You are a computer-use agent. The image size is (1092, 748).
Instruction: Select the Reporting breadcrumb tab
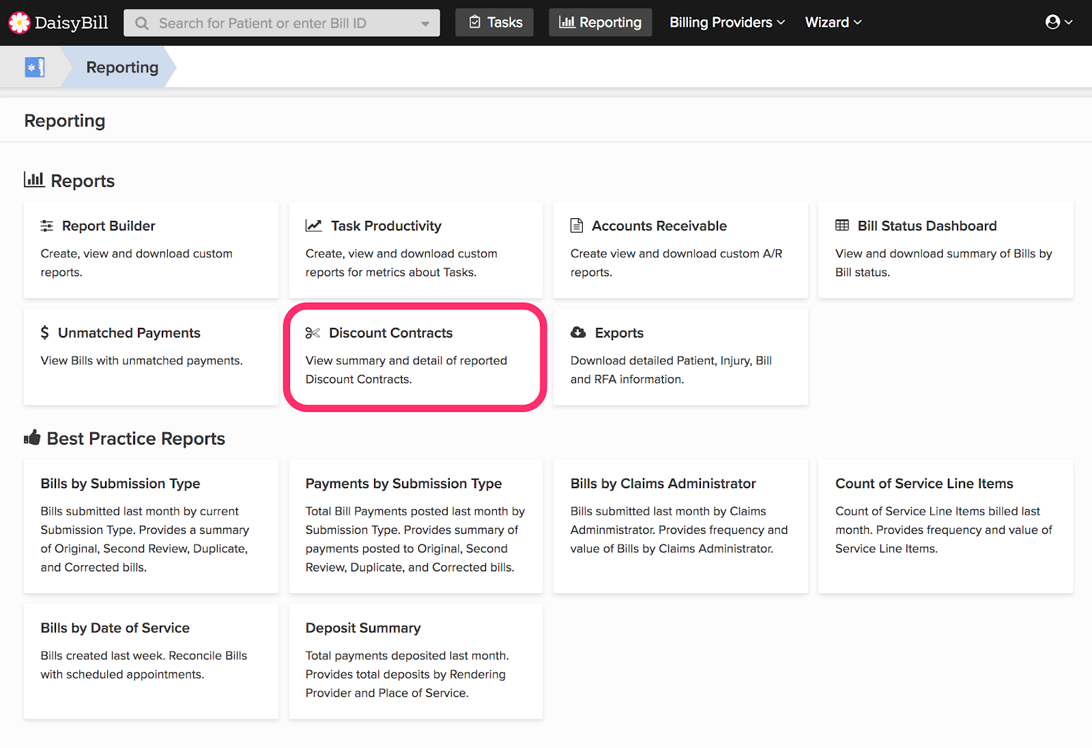tap(122, 68)
